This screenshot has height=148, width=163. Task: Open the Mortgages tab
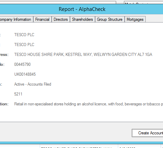coord(135,19)
